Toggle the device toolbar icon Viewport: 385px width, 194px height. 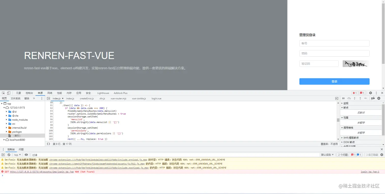[9, 93]
